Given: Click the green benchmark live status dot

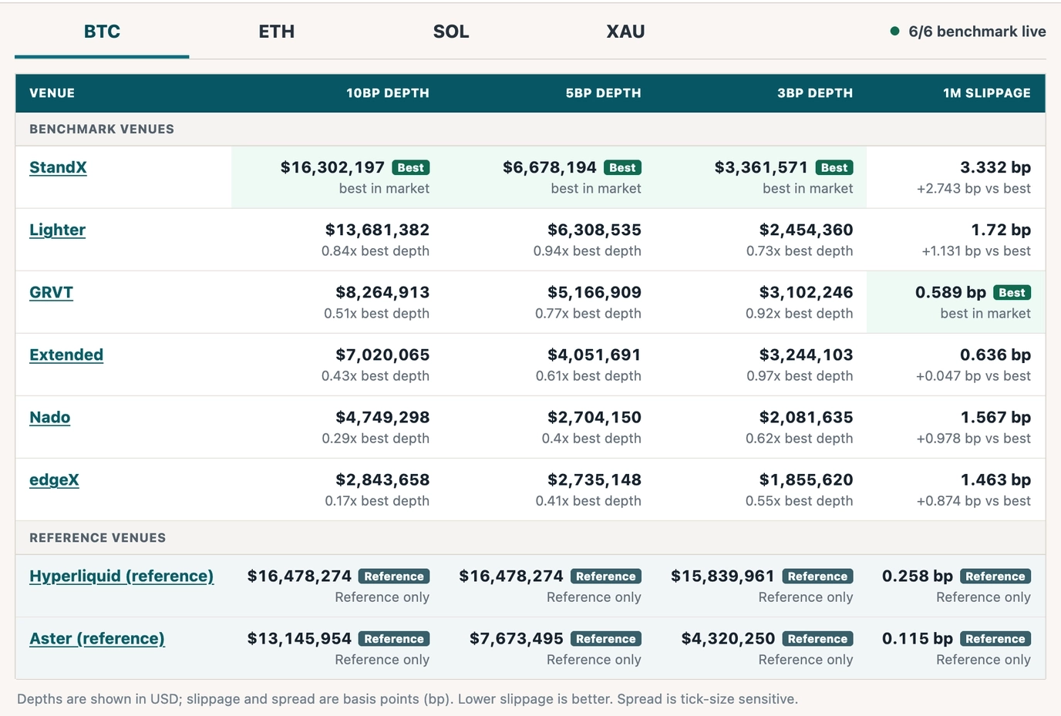Looking at the screenshot, I should [x=894, y=32].
